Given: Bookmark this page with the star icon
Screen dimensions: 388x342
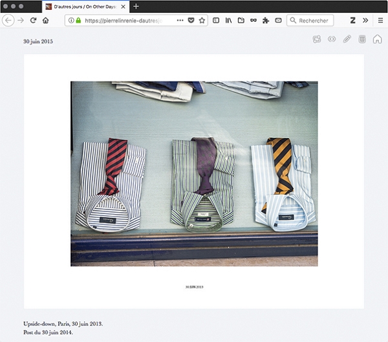Looking at the screenshot, I should pyautogui.click(x=202, y=21).
